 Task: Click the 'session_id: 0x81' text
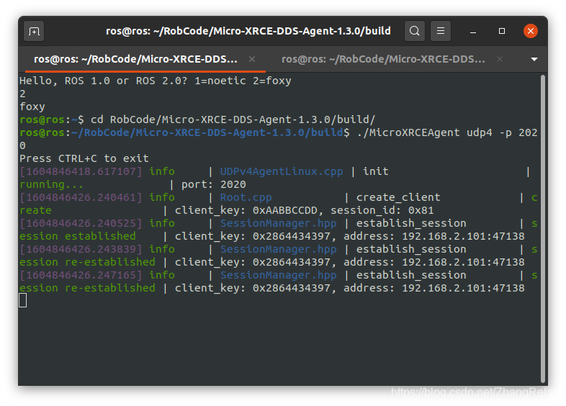click(x=382, y=210)
